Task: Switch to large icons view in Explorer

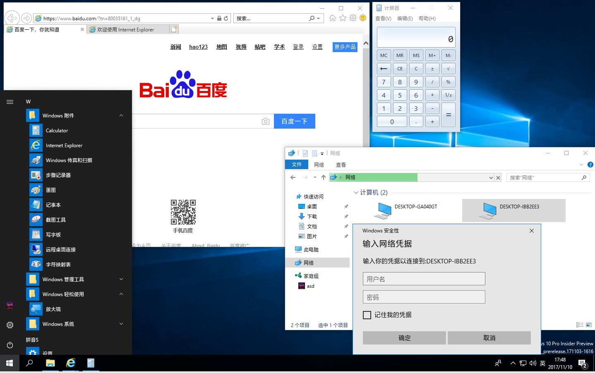Action: point(589,325)
